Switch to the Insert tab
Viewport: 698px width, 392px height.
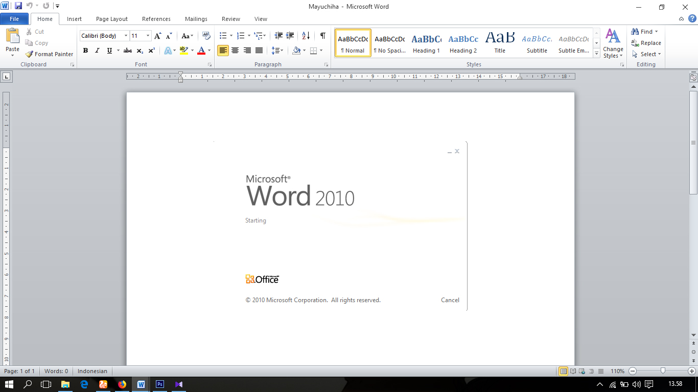click(74, 19)
